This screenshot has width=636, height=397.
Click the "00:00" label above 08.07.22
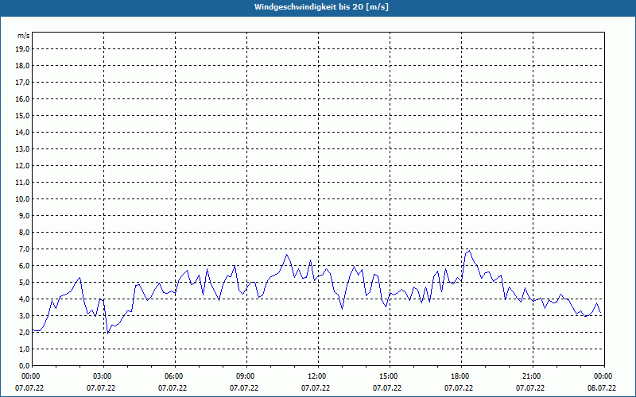tap(604, 376)
